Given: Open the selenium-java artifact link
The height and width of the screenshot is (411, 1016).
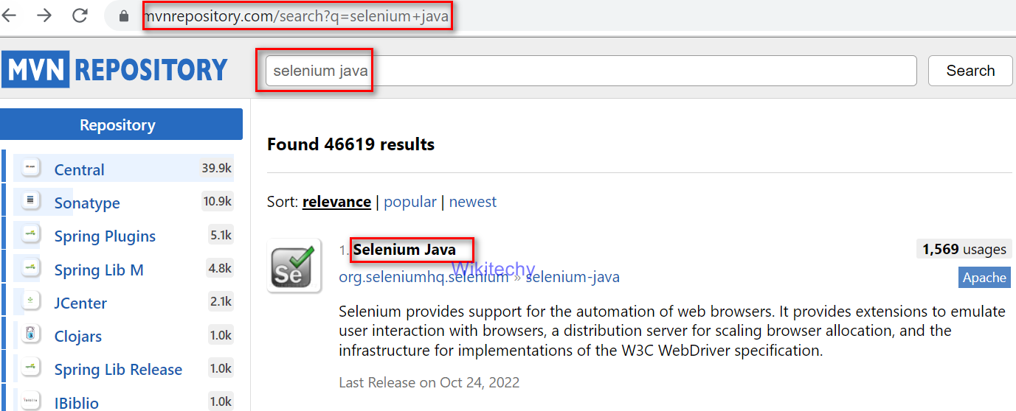Looking at the screenshot, I should click(x=573, y=278).
